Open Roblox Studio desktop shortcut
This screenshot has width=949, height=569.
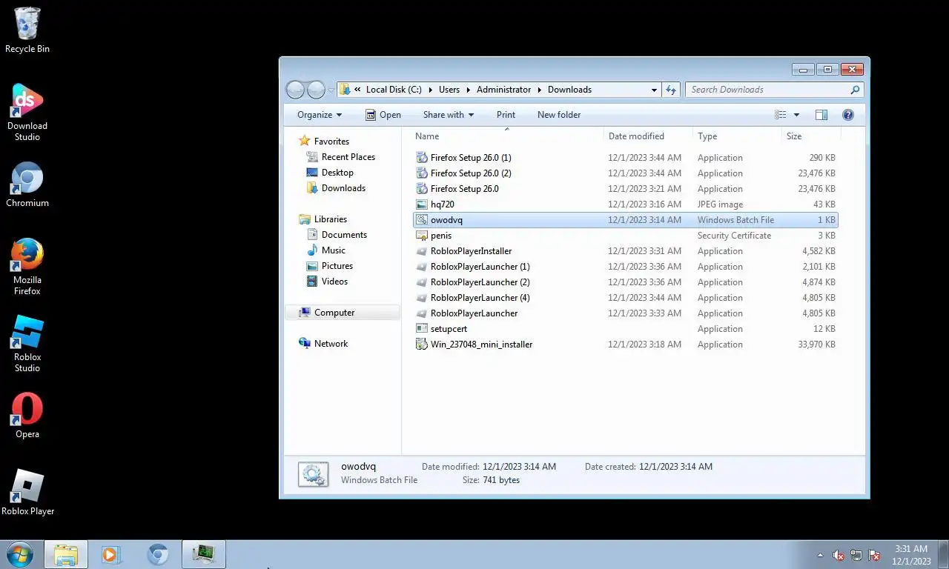pyautogui.click(x=27, y=344)
